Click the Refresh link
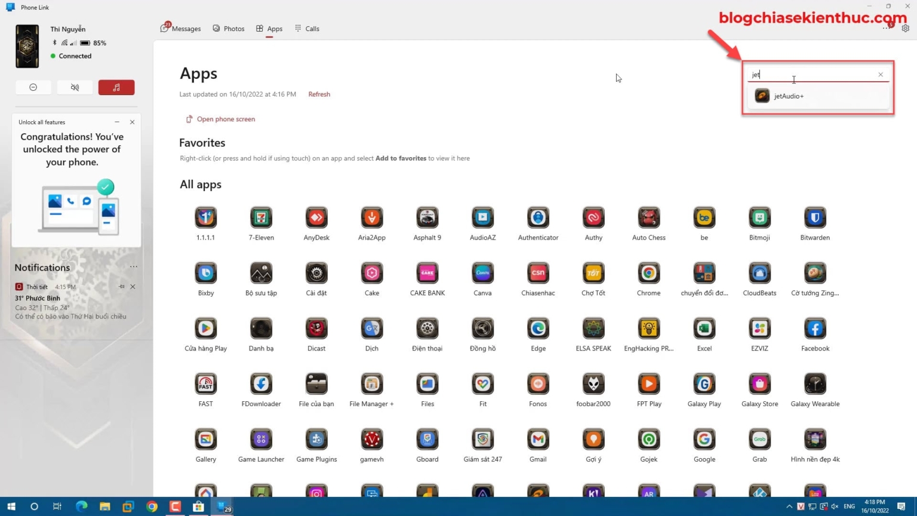Viewport: 917px width, 516px height. [x=319, y=94]
